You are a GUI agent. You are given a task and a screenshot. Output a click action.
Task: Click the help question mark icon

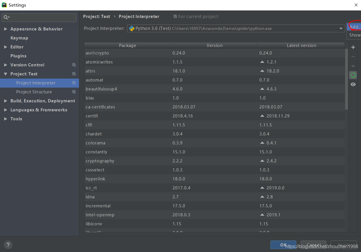point(8,245)
